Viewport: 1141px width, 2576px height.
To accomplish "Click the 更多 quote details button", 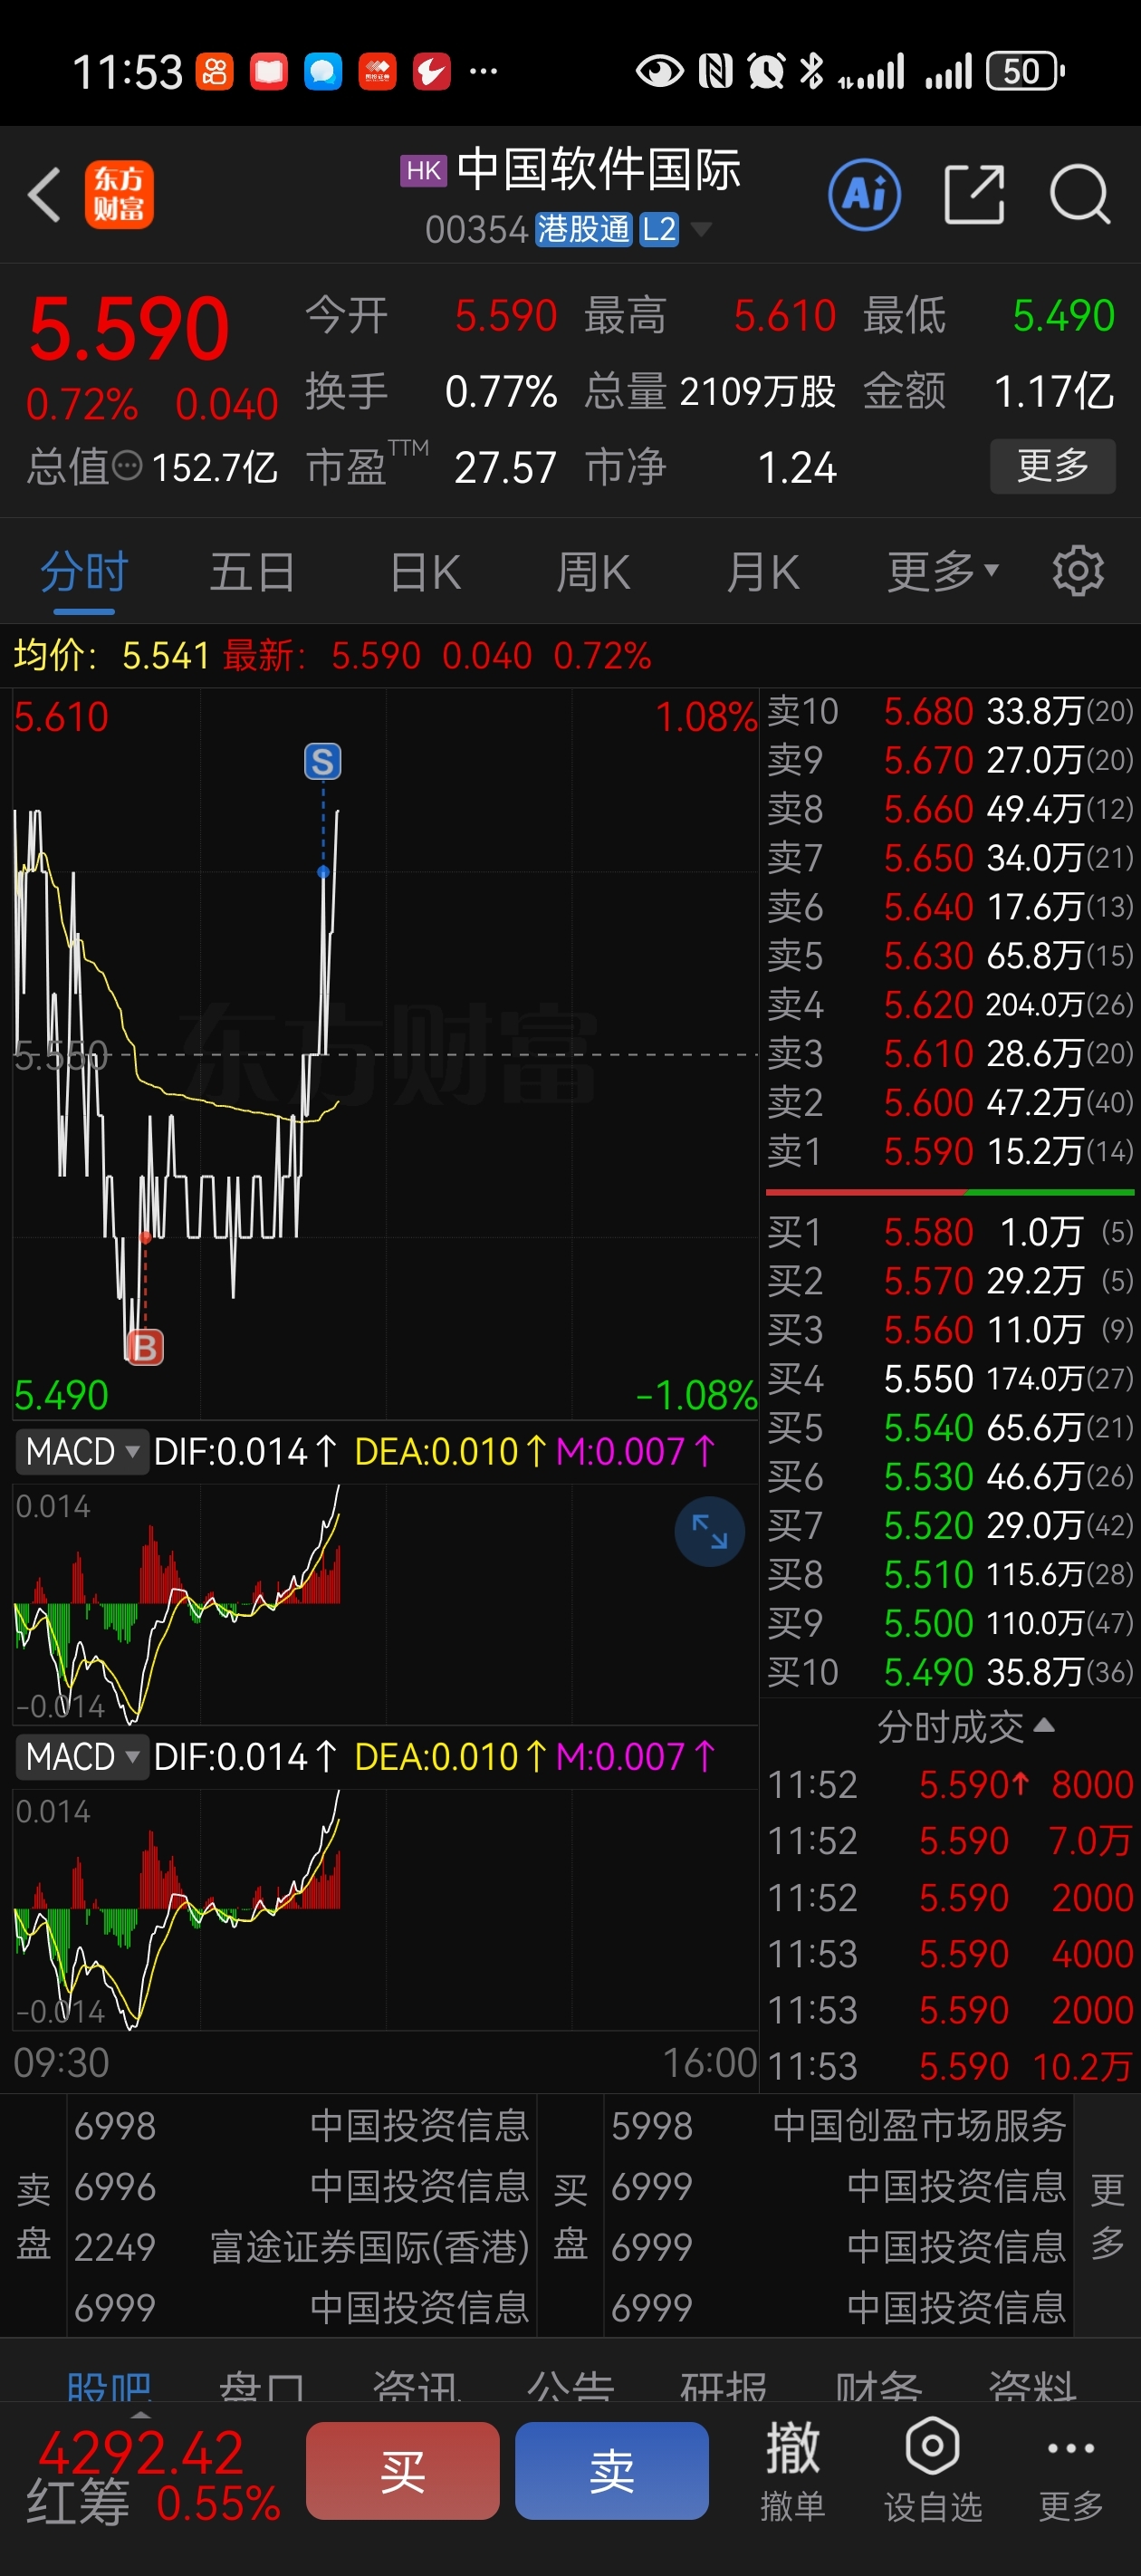I will [x=1052, y=466].
